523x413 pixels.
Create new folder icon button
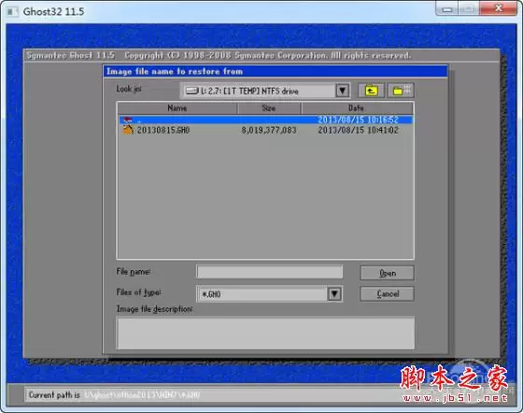(x=401, y=91)
